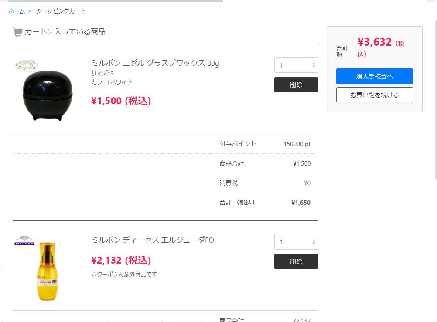437x322 pixels.
Task: Click the shopping cart icon beside the heading
Action: [17, 32]
